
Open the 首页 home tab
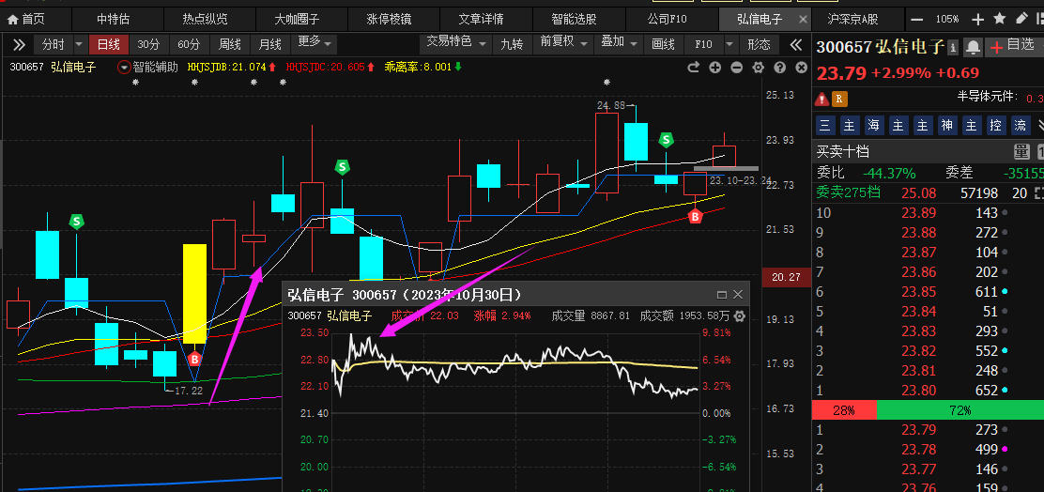coord(26,19)
